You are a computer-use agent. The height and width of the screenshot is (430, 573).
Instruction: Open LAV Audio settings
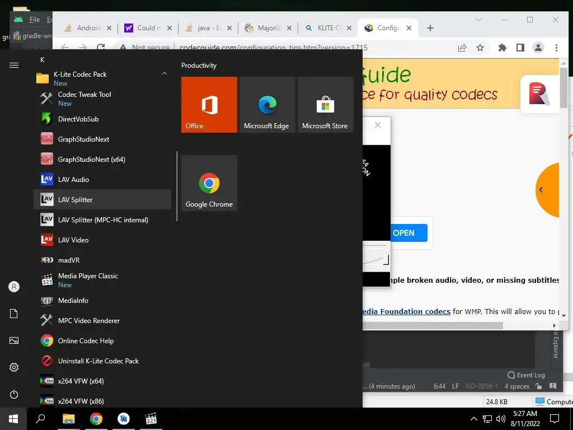coord(102,179)
